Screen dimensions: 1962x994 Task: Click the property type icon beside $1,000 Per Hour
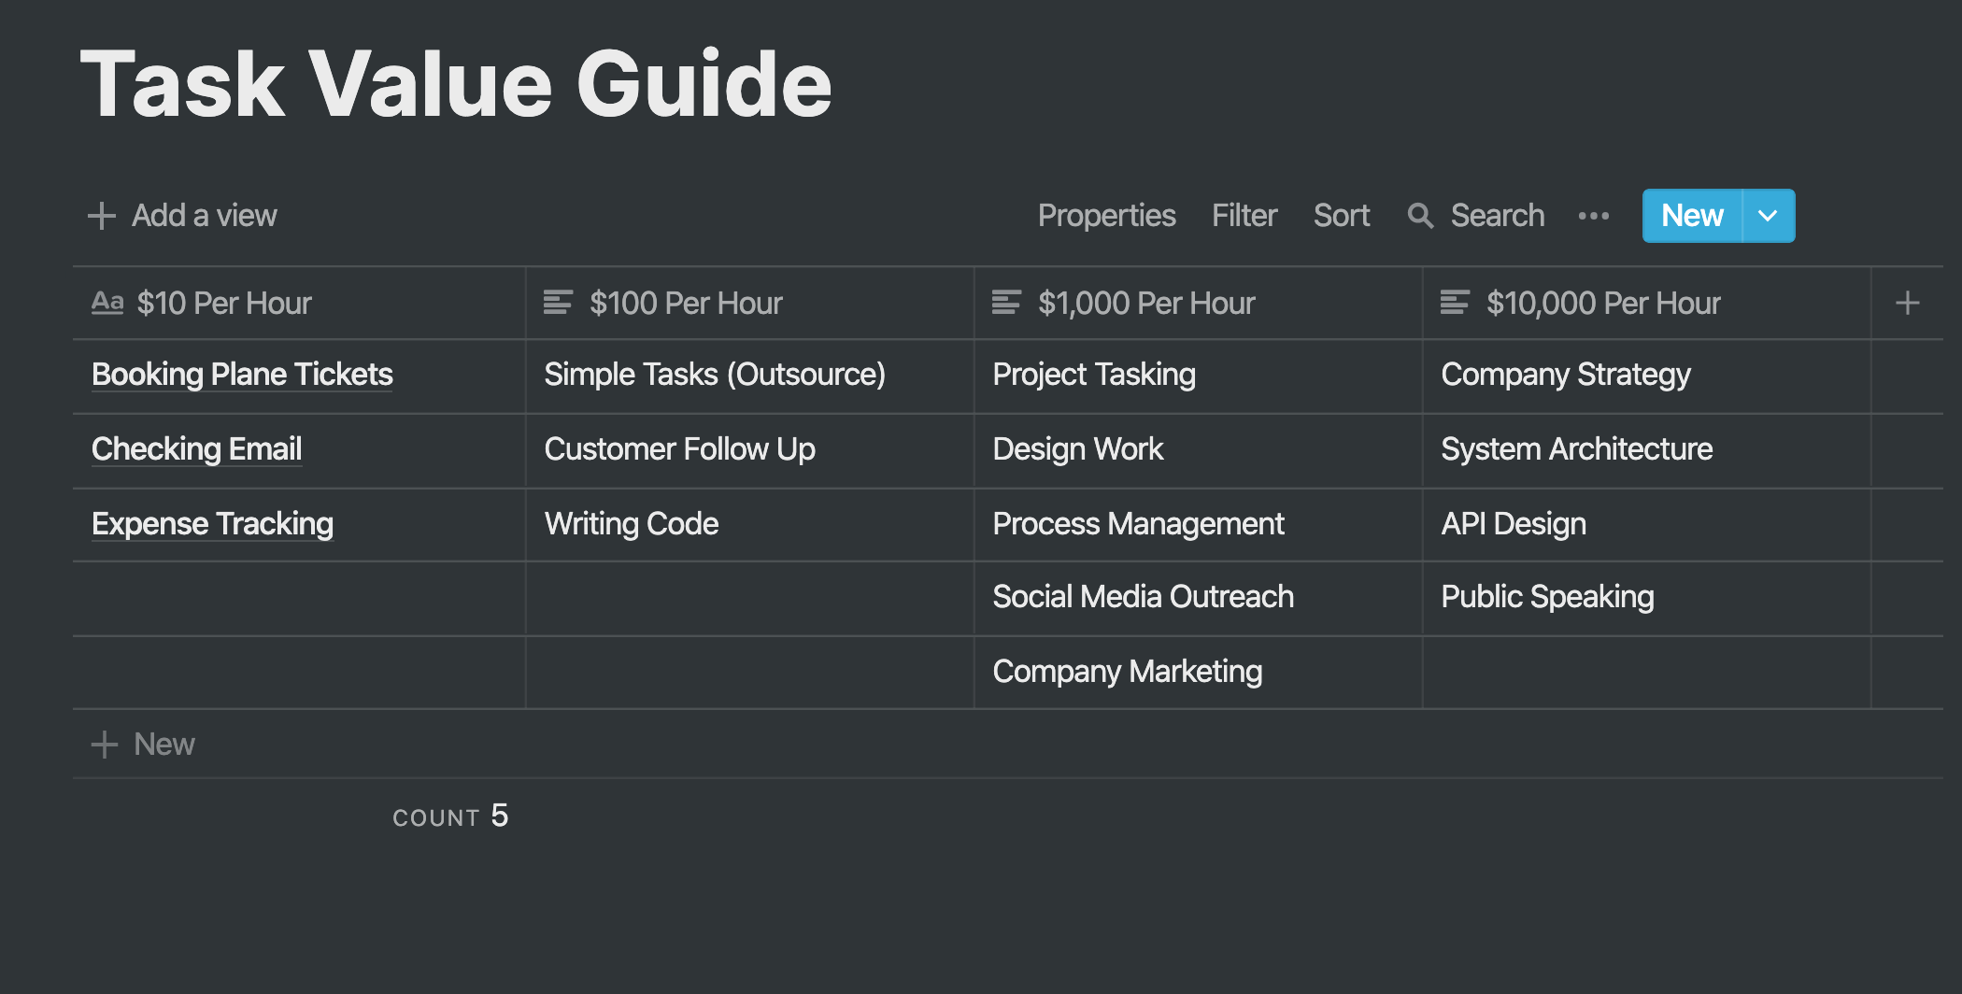[x=1006, y=303]
